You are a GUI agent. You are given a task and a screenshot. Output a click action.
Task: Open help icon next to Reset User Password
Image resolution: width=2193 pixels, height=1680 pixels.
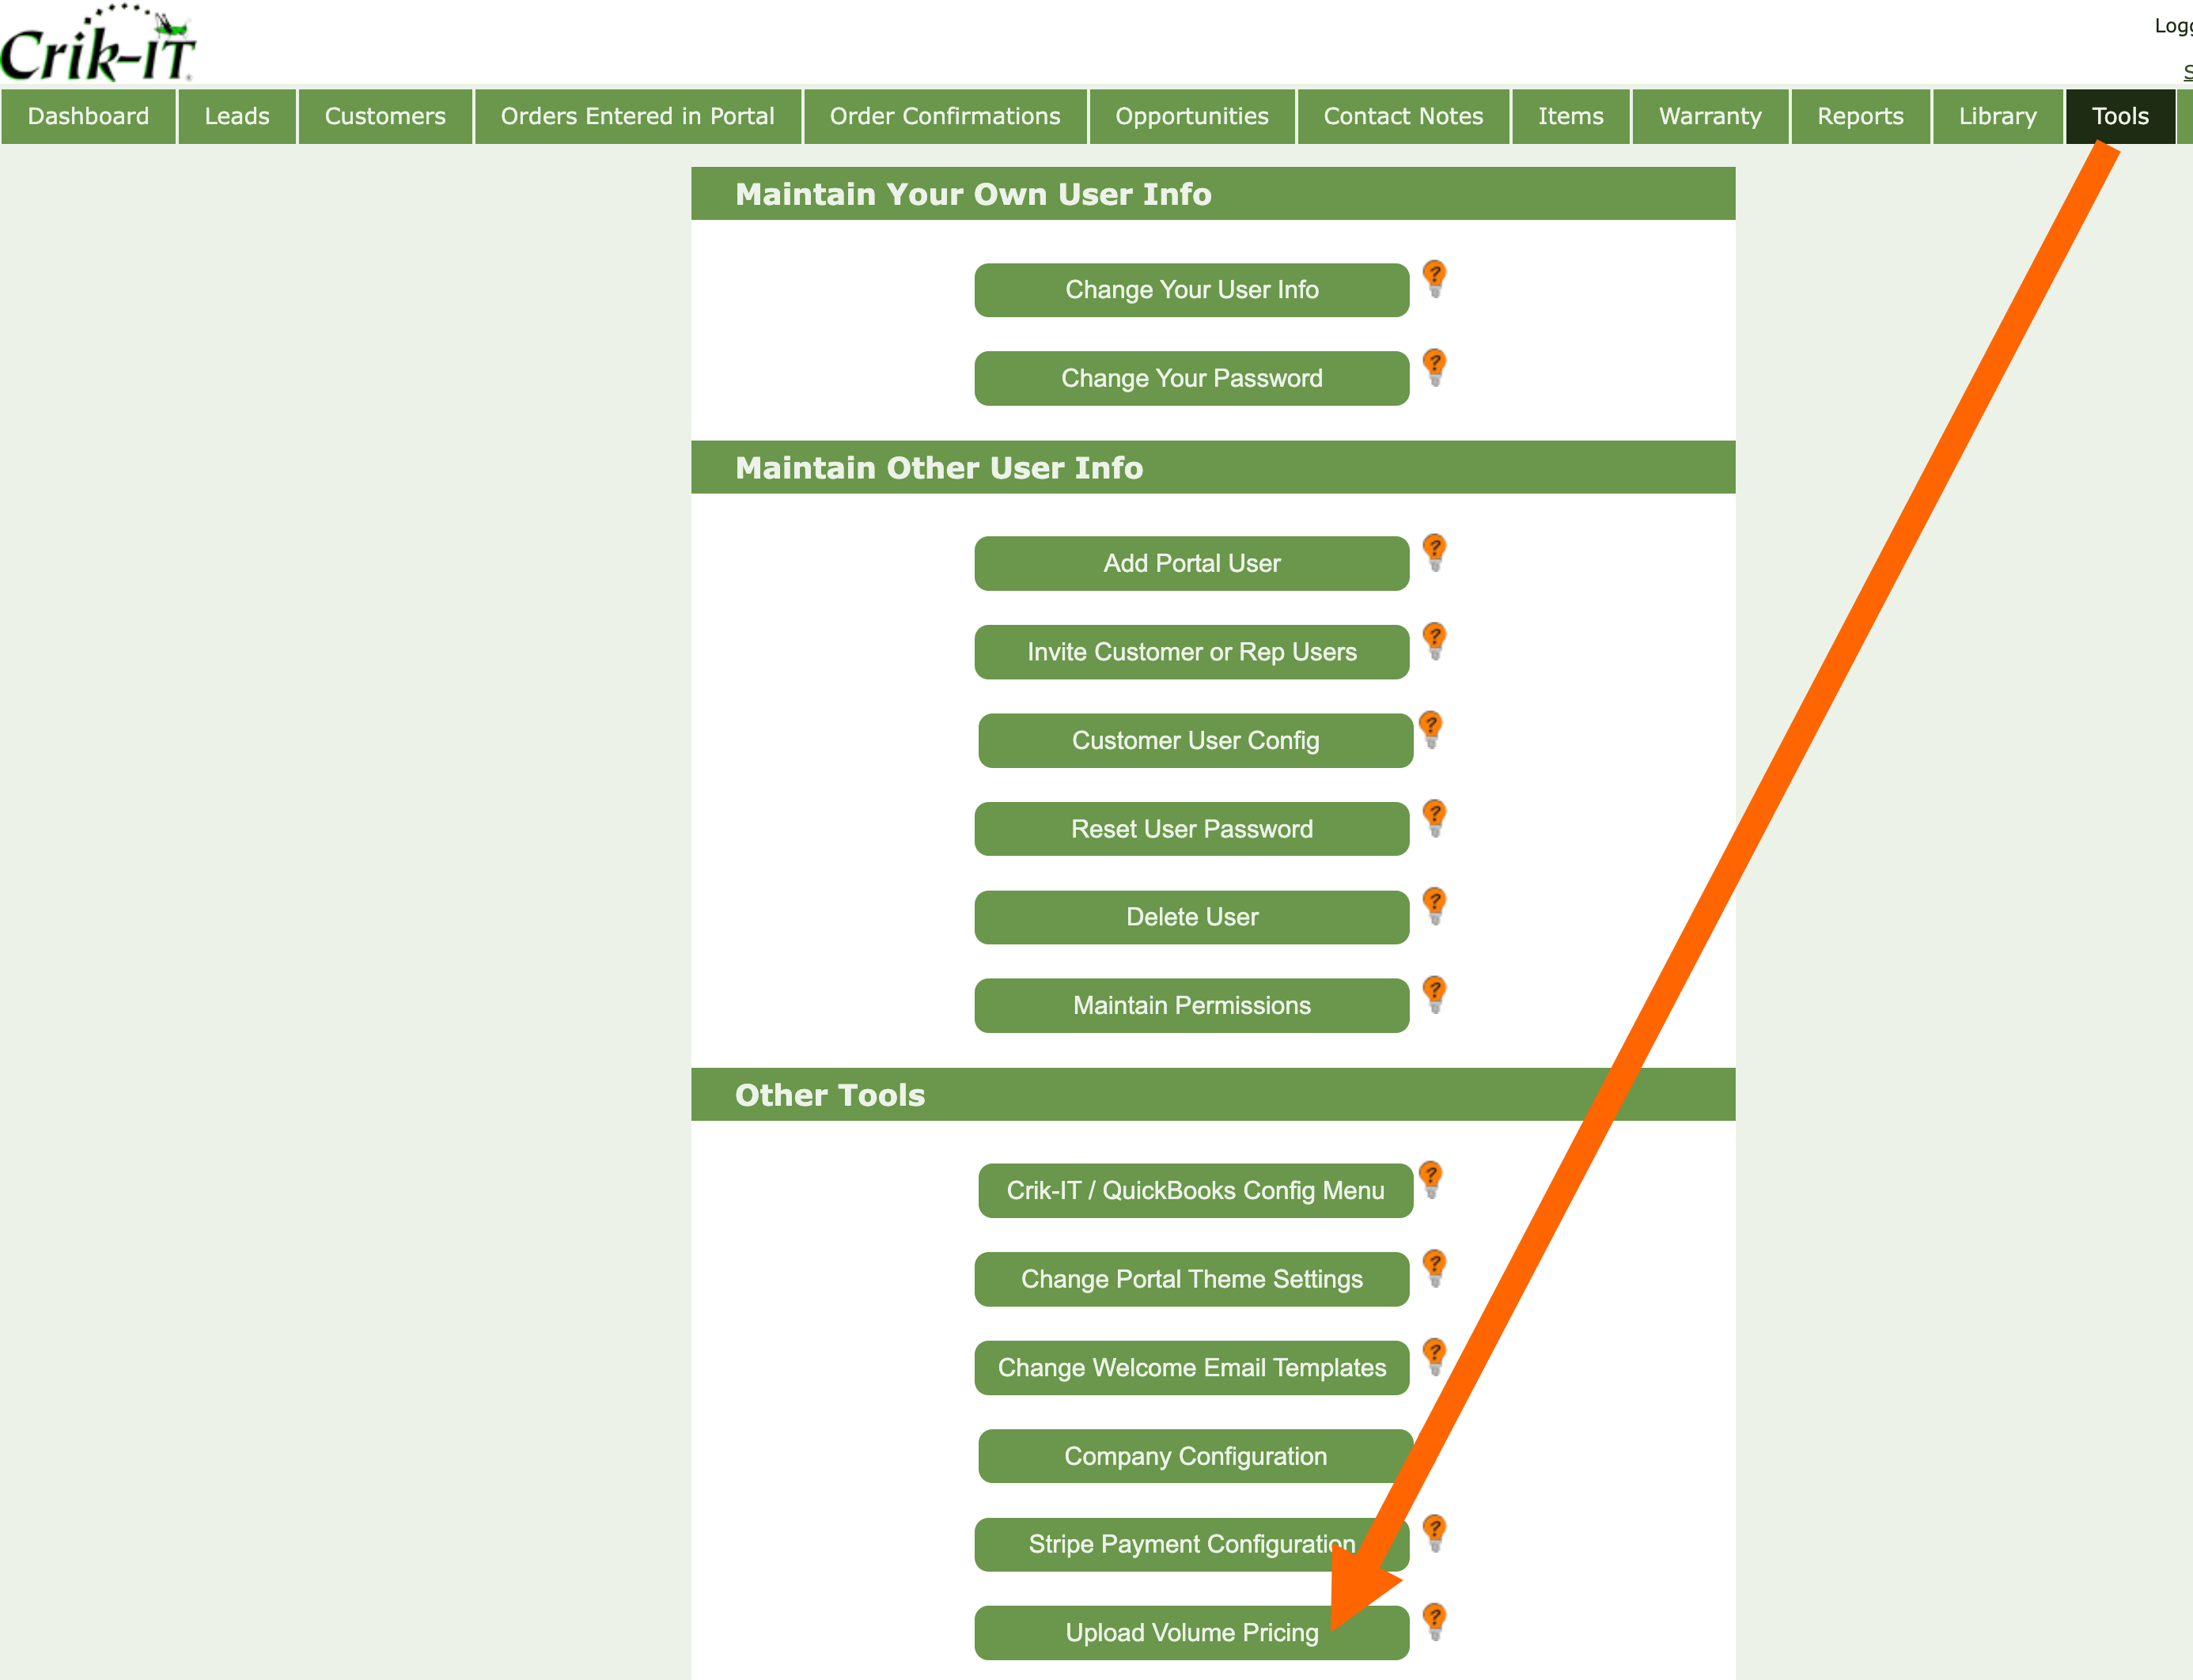[x=1434, y=817]
